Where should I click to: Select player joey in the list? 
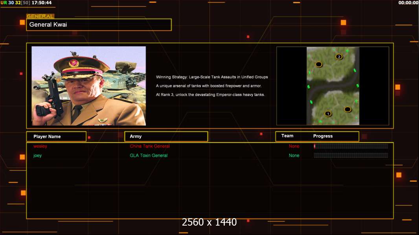click(37, 155)
